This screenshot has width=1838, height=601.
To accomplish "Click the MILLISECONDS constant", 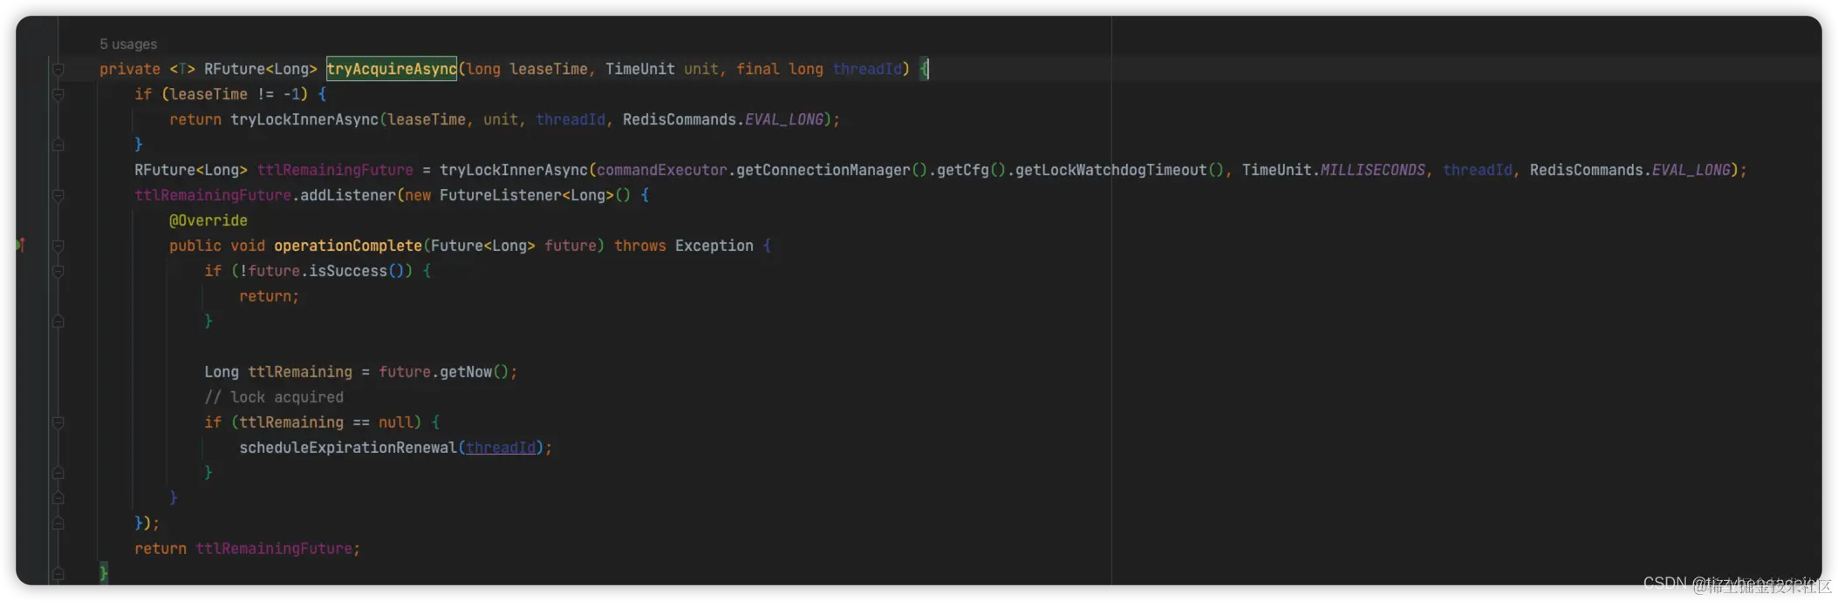I will (x=1373, y=170).
